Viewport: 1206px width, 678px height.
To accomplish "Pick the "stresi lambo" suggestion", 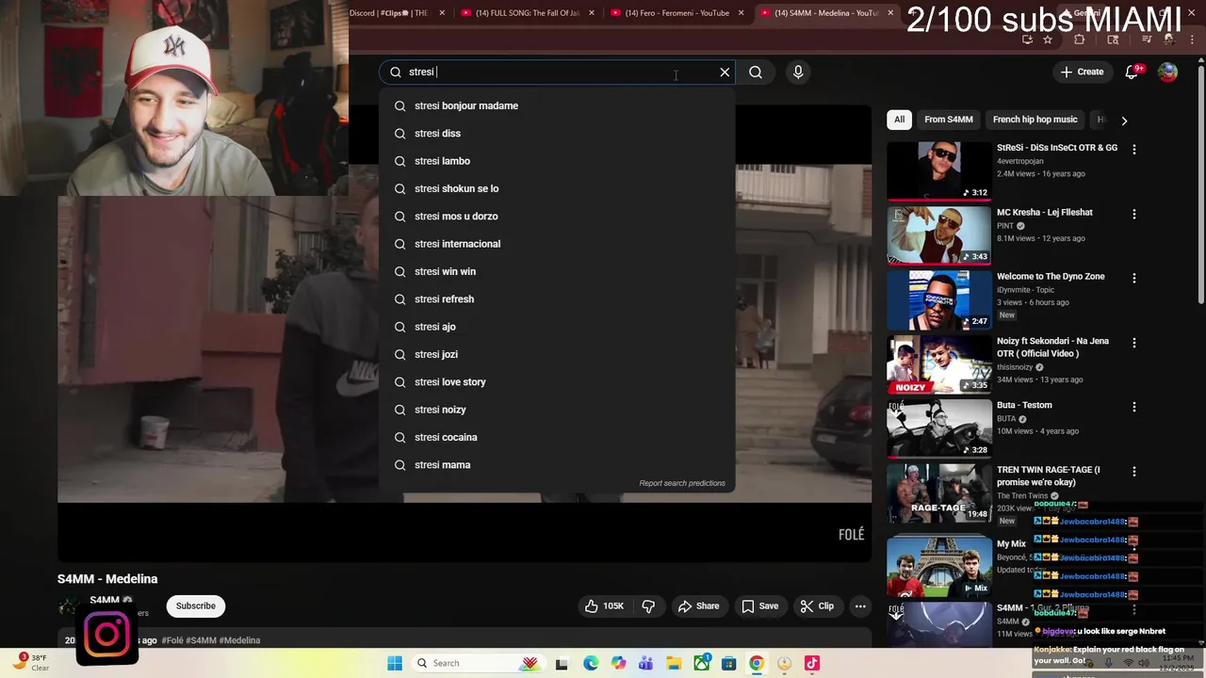I will [x=557, y=161].
